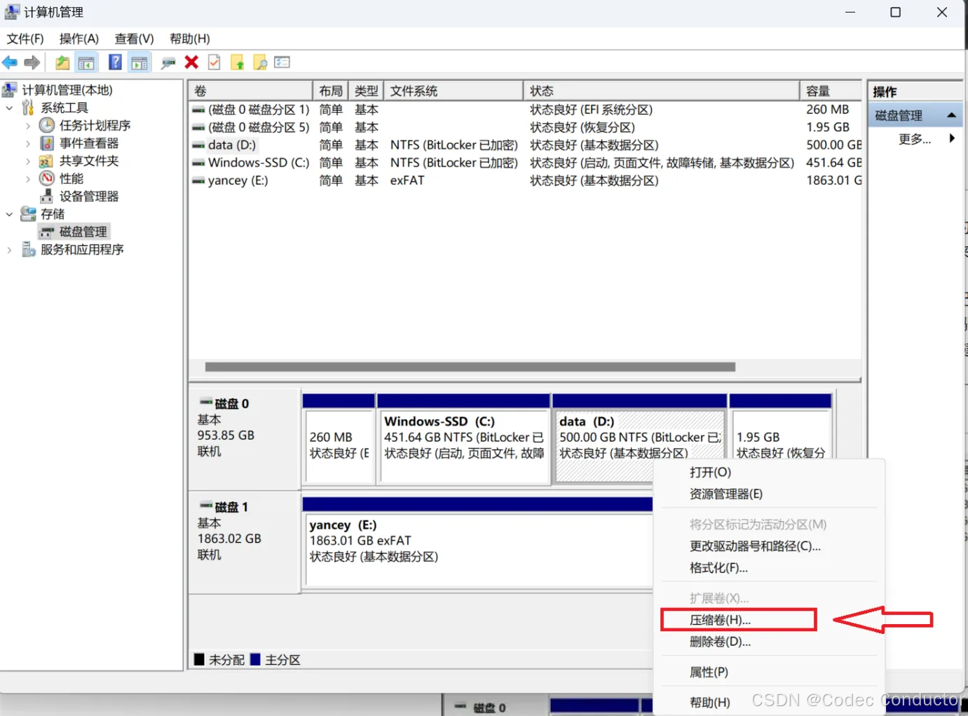Toggle the Show/Hide action pane icon

tap(139, 62)
